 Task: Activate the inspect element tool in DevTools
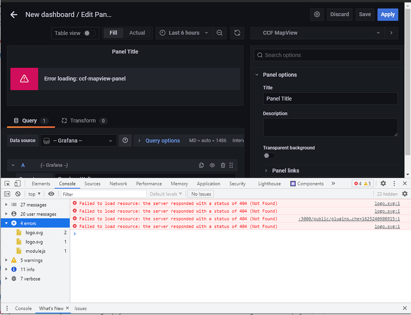[6, 183]
